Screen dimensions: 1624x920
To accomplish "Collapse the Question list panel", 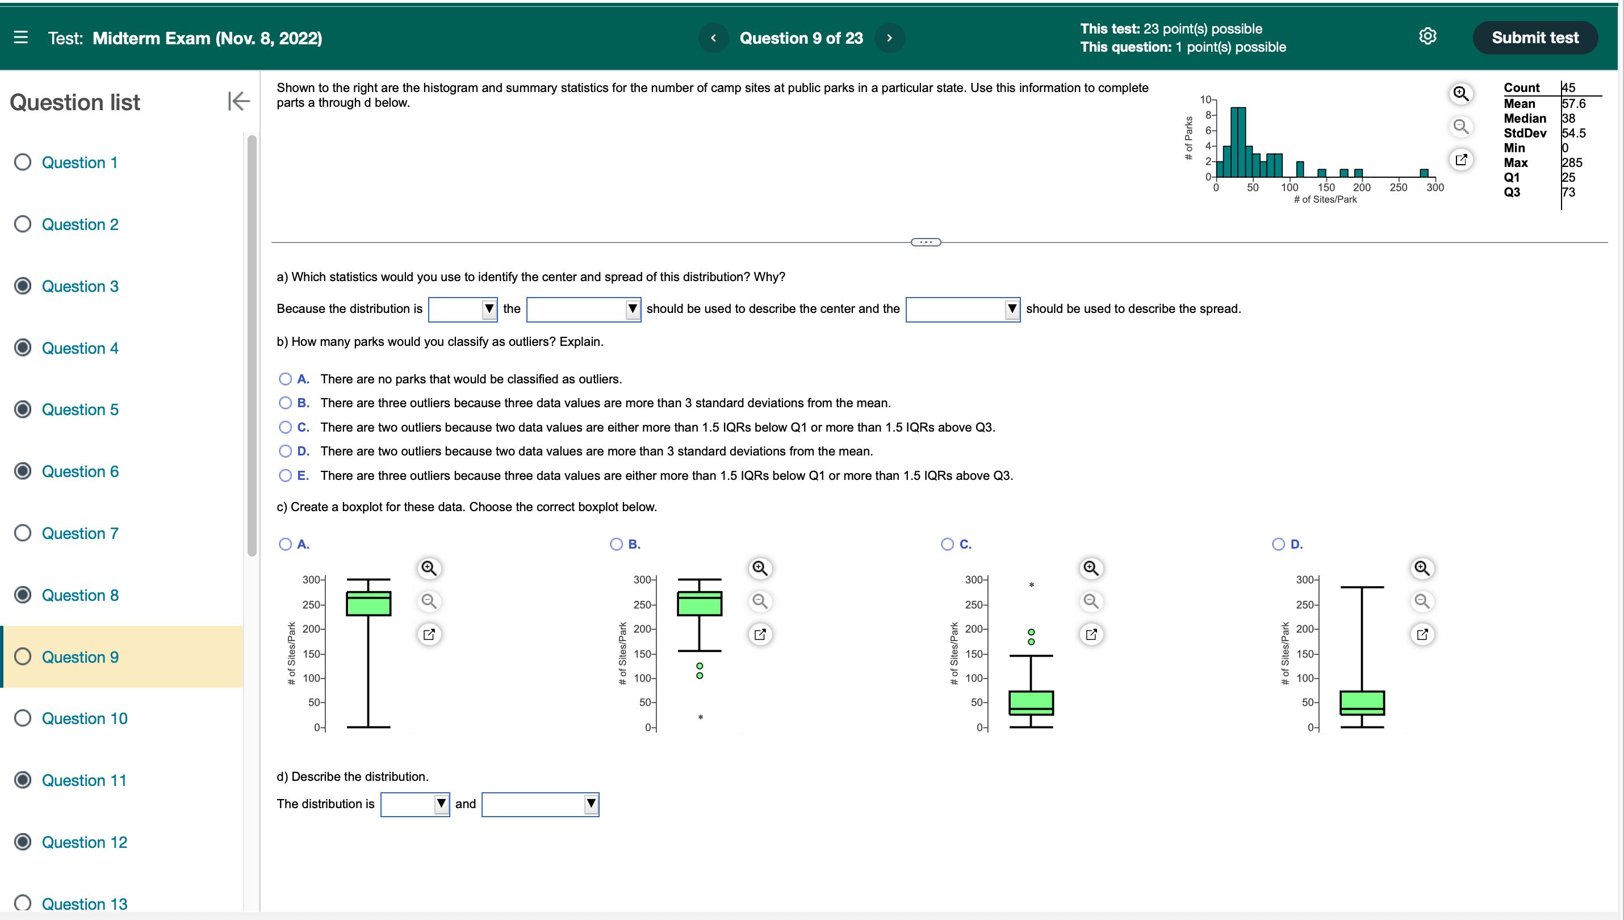I will (x=238, y=101).
